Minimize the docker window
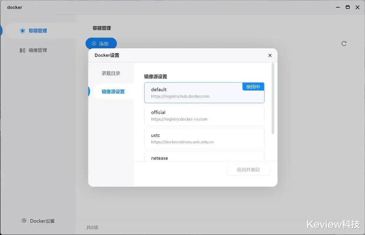Viewport: 365px width, 235px height. 338,7
